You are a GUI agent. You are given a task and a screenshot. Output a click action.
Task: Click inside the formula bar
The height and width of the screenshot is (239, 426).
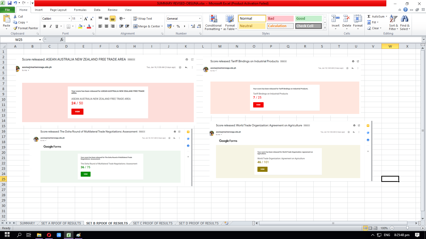point(243,40)
